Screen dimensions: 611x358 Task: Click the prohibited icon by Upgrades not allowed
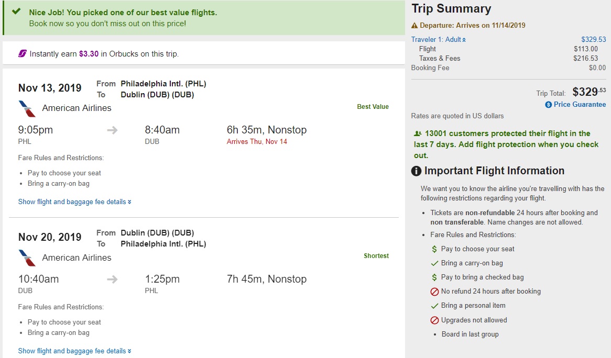(434, 320)
